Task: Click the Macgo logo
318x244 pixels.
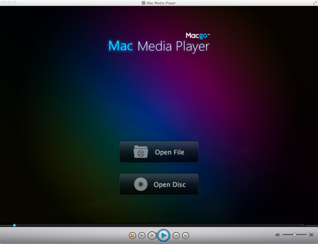Action: coord(198,36)
